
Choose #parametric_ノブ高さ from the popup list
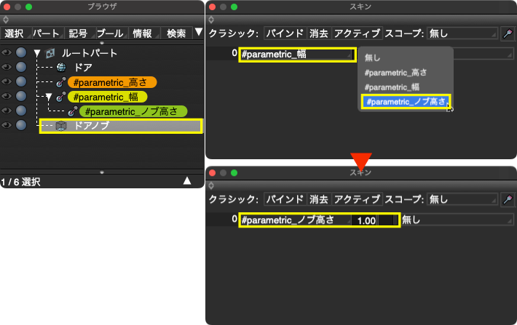click(x=406, y=102)
